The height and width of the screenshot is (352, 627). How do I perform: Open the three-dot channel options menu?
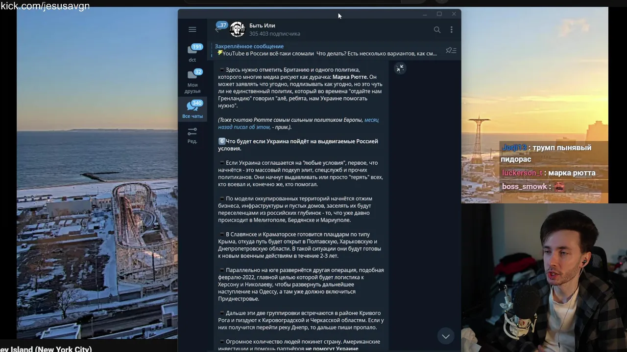[451, 30]
